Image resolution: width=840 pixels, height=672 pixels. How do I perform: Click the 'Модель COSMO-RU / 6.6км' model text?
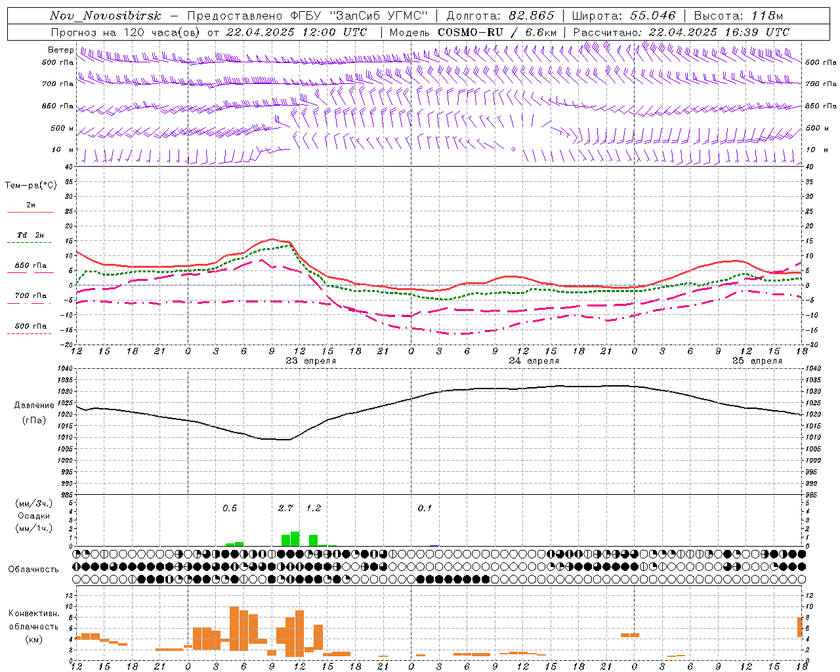click(x=473, y=32)
